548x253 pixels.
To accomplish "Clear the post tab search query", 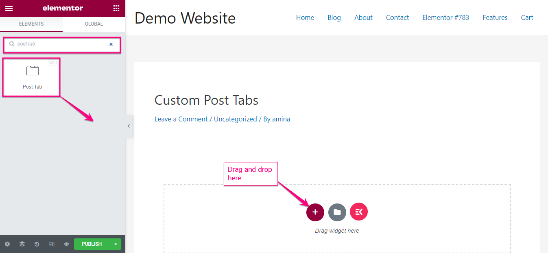I will [x=111, y=45].
